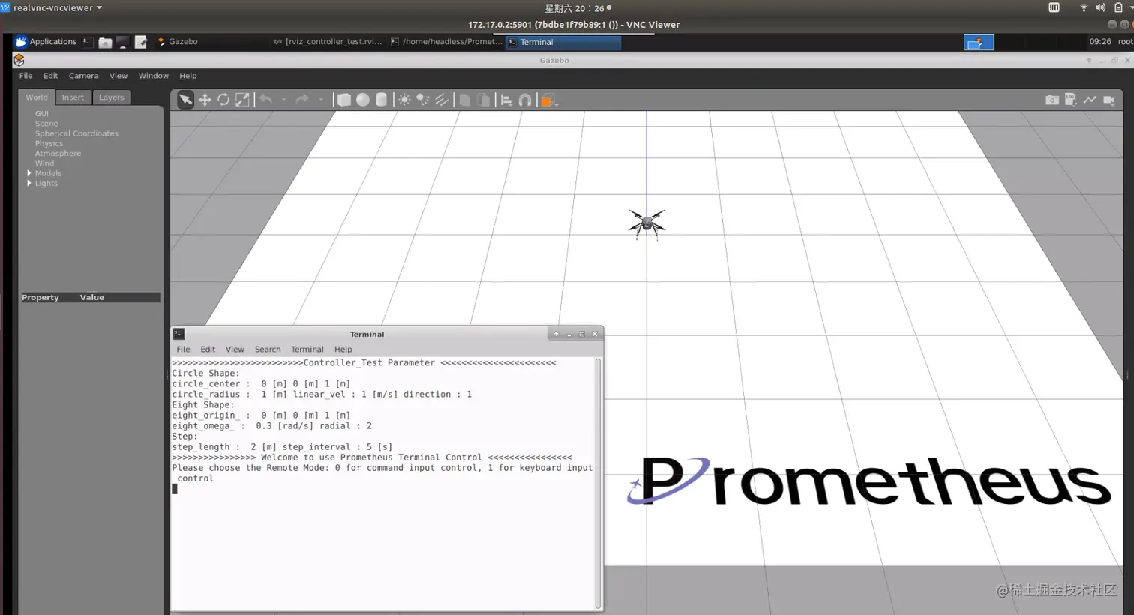Select Scene in world tree

click(x=46, y=124)
